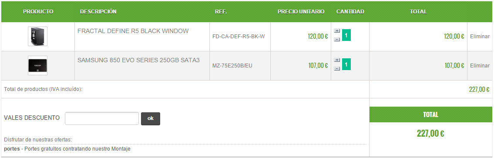
Task: Decrease quantity of Fractal Define R5 case
Action: 337,40
